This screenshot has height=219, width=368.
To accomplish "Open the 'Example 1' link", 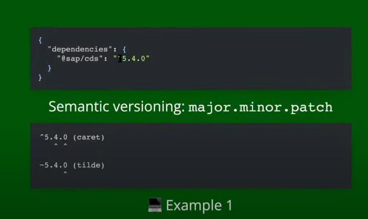I will click(199, 205).
